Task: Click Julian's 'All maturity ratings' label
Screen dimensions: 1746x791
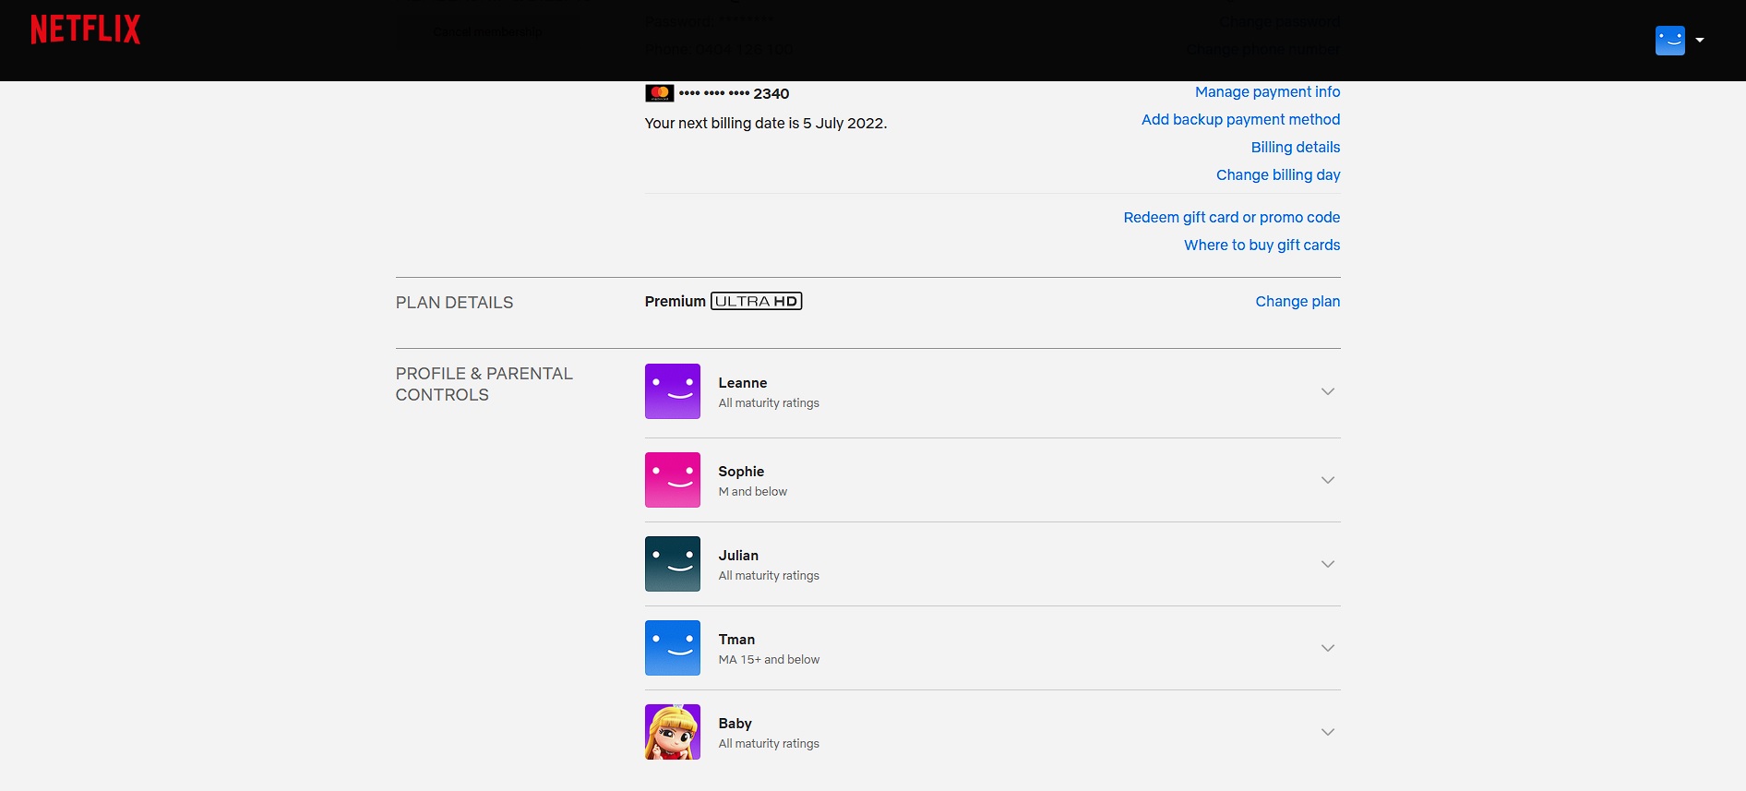Action: click(769, 576)
